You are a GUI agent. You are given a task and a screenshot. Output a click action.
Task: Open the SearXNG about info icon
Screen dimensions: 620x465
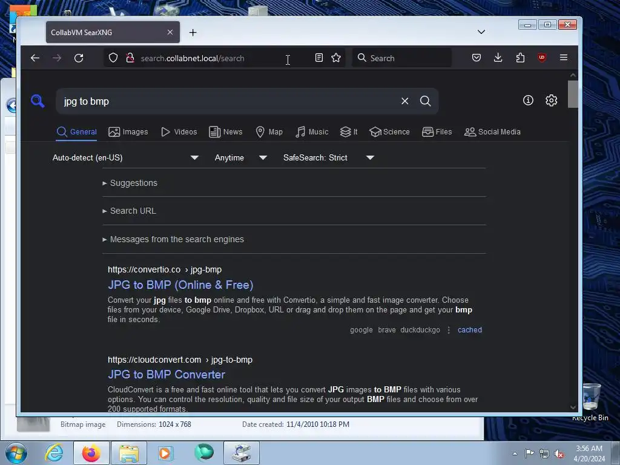point(528,101)
